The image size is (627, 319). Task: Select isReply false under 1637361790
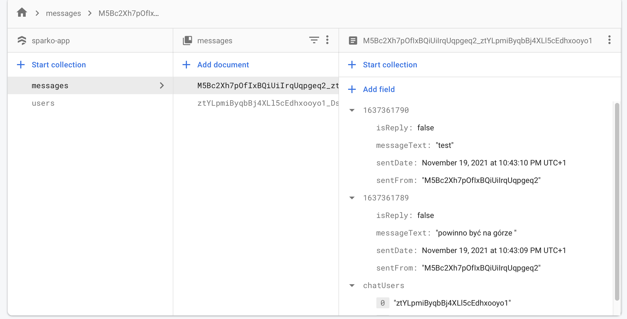[426, 128]
